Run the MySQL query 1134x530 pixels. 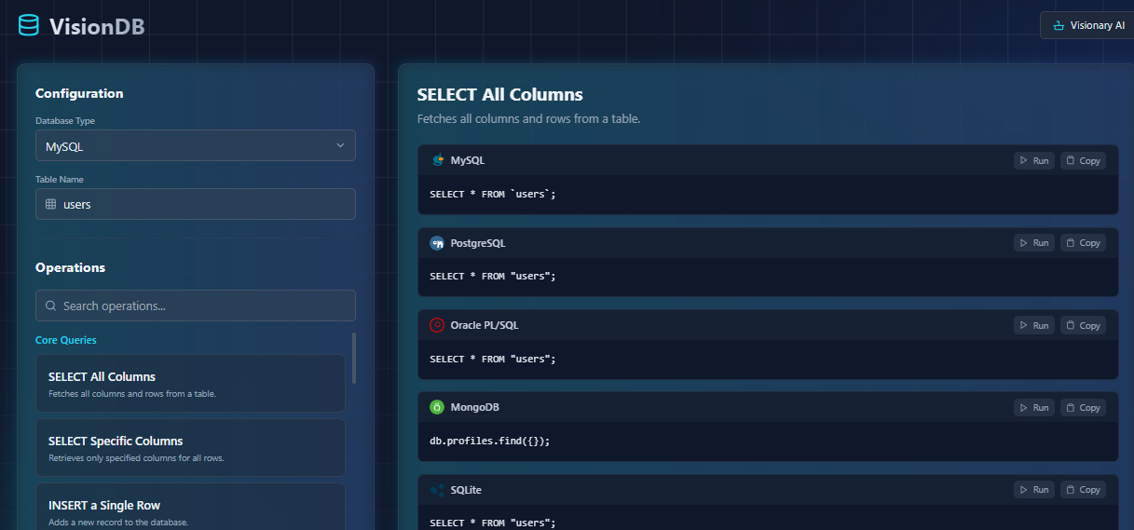(1034, 160)
